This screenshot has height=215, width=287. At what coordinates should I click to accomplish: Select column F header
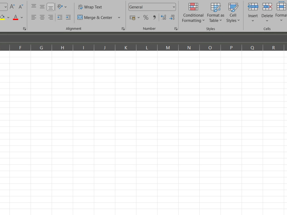[20, 48]
